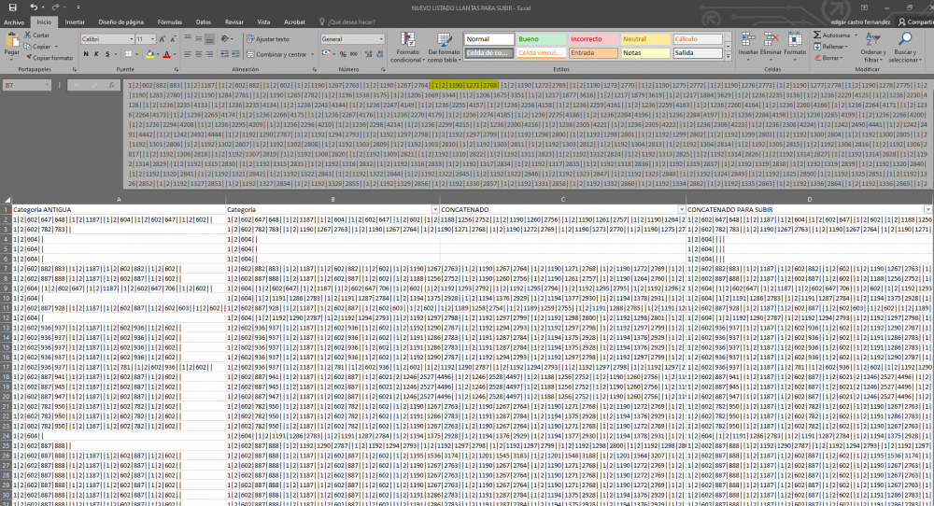This screenshot has height=506, width=934.
Task: Cut selection with the Cortar scissors
Action: 37,35
